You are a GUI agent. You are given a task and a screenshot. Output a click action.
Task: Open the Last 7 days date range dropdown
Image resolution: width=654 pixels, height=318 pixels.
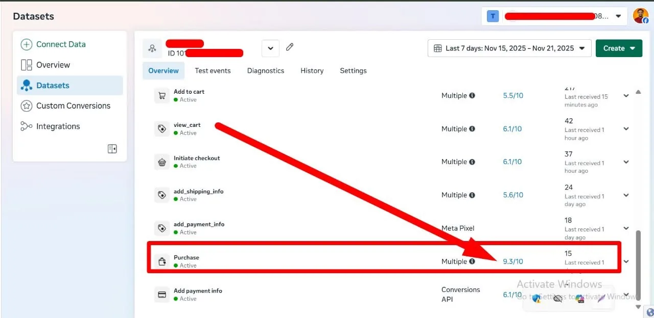(509, 48)
